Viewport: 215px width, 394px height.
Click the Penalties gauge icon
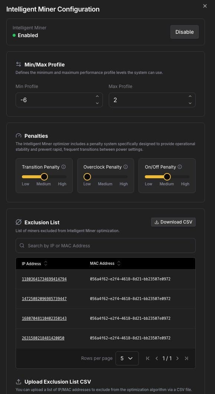tap(19, 136)
